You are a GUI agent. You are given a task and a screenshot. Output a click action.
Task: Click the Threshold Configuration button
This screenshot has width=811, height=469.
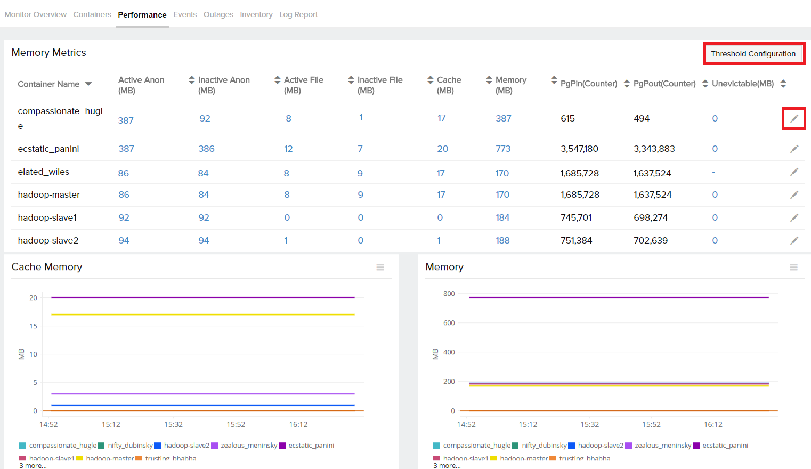753,54
